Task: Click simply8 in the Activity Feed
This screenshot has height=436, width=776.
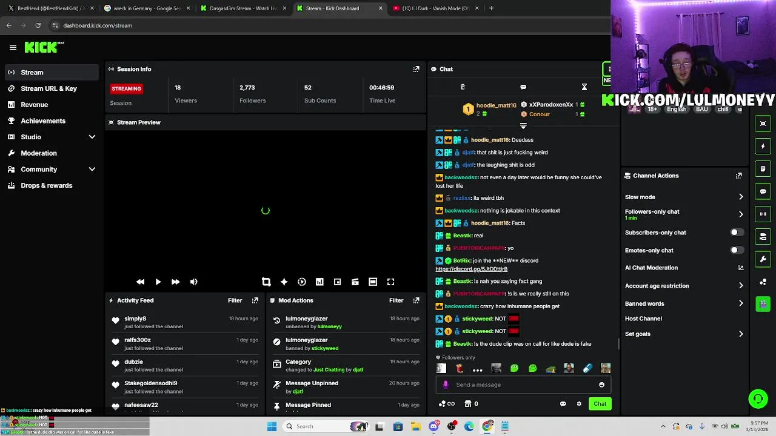Action: [135, 319]
